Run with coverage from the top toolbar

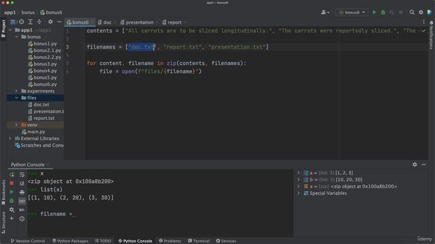[x=391, y=12]
